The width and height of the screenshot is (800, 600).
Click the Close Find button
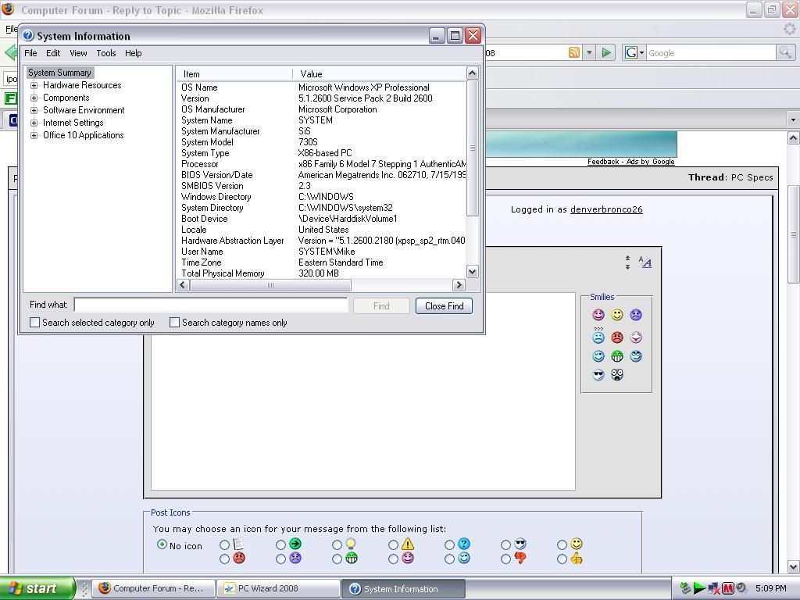[444, 306]
